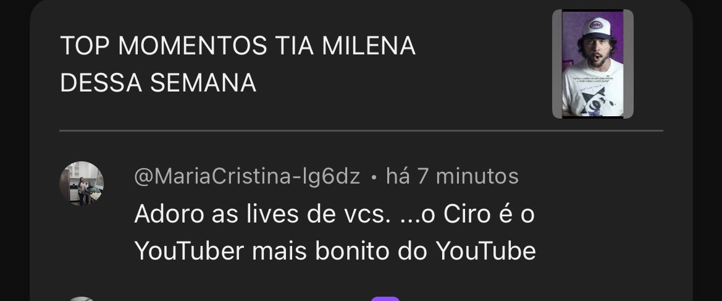This screenshot has width=722, height=301.
Task: Tap the 'DESSA SEMANA' title line
Action: (158, 83)
